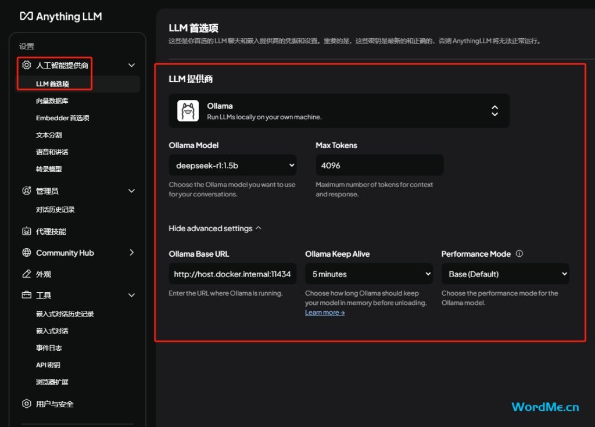
Task: Click the LLM 提供商 heading text
Action: [191, 79]
